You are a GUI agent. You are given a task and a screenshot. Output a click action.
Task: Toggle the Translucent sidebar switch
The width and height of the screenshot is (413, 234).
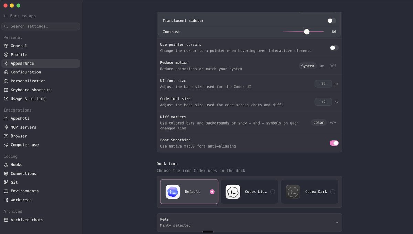tap(331, 21)
